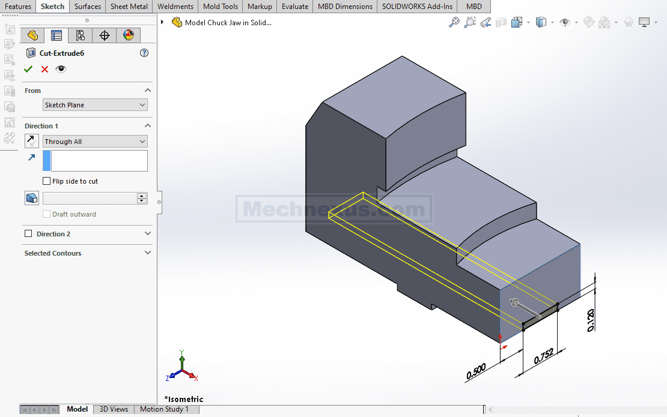Viewport: 667px width, 417px height.
Task: Open the Evaluate ribbon tab
Action: pos(295,7)
